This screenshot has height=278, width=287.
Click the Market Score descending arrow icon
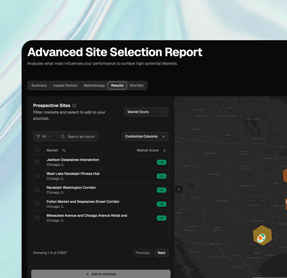(x=165, y=150)
